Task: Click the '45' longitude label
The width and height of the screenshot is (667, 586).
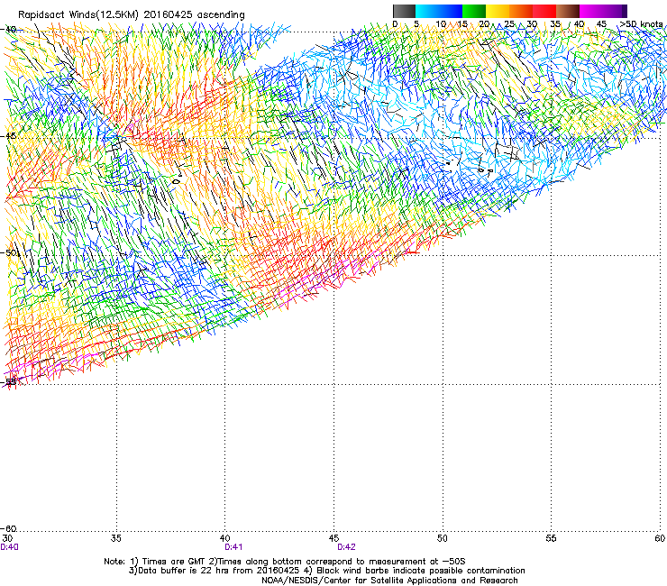Action: pyautogui.click(x=333, y=538)
